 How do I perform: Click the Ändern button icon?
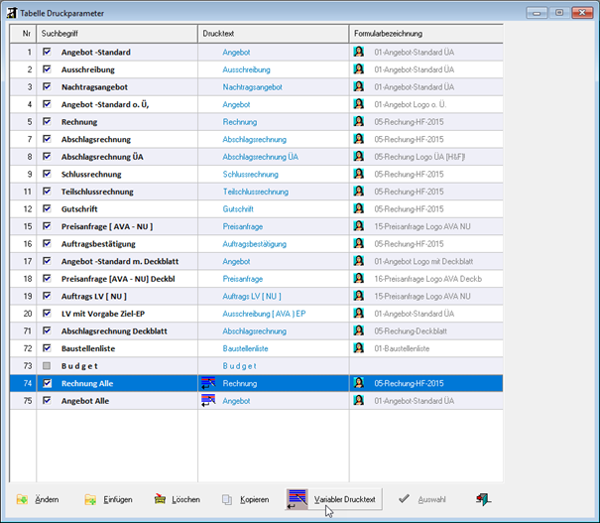point(22,499)
